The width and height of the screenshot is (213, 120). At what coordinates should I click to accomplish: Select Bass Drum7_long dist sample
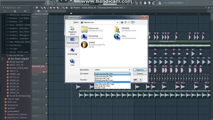19,59
